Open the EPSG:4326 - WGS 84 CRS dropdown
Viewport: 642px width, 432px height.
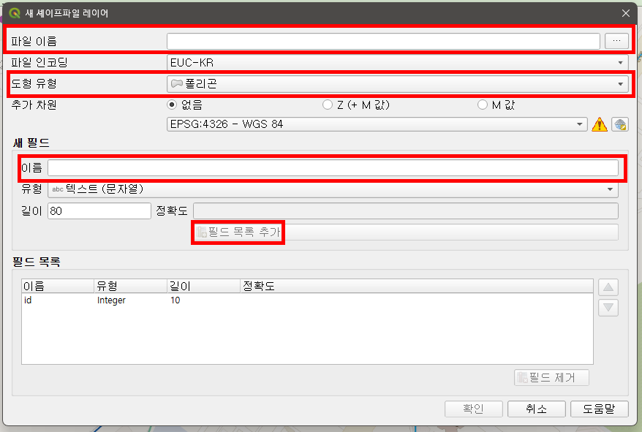click(x=377, y=124)
